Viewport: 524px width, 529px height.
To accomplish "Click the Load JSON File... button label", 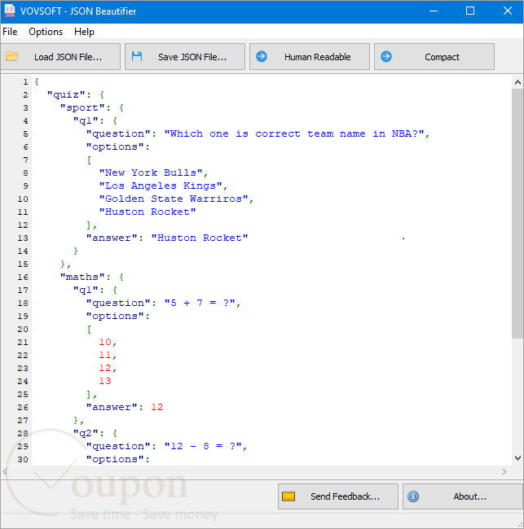I will pyautogui.click(x=68, y=57).
